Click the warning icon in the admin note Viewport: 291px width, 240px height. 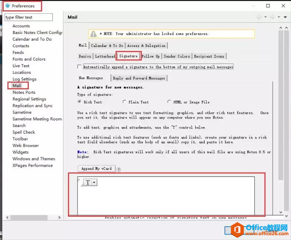point(93,34)
